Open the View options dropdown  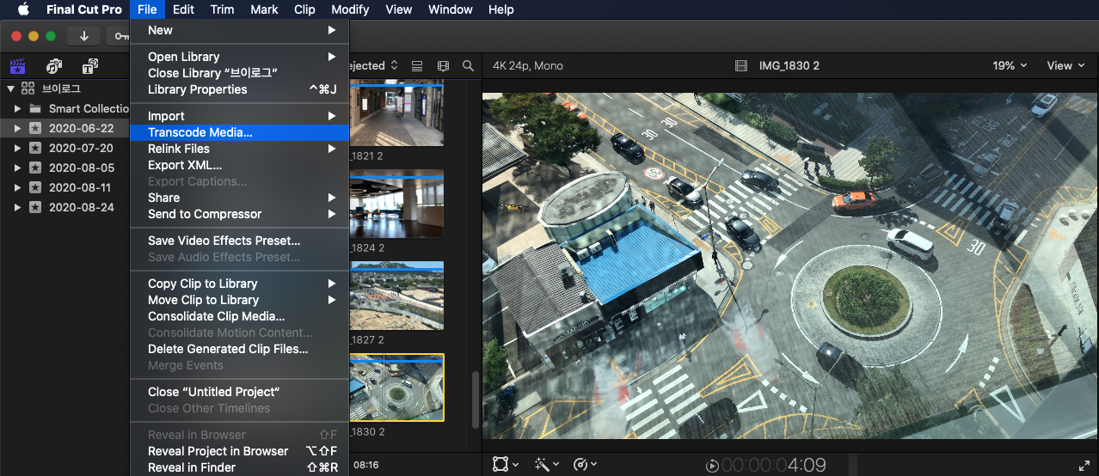(x=1065, y=65)
